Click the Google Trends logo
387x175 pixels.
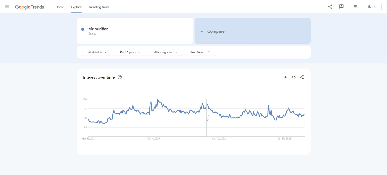click(x=29, y=7)
